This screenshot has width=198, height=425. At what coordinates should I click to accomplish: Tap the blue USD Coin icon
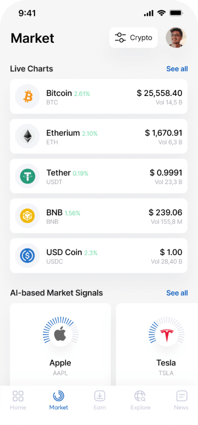point(28,256)
